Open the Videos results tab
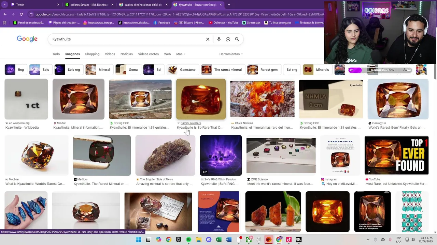Screen dimensions: 437x245 point(110,54)
